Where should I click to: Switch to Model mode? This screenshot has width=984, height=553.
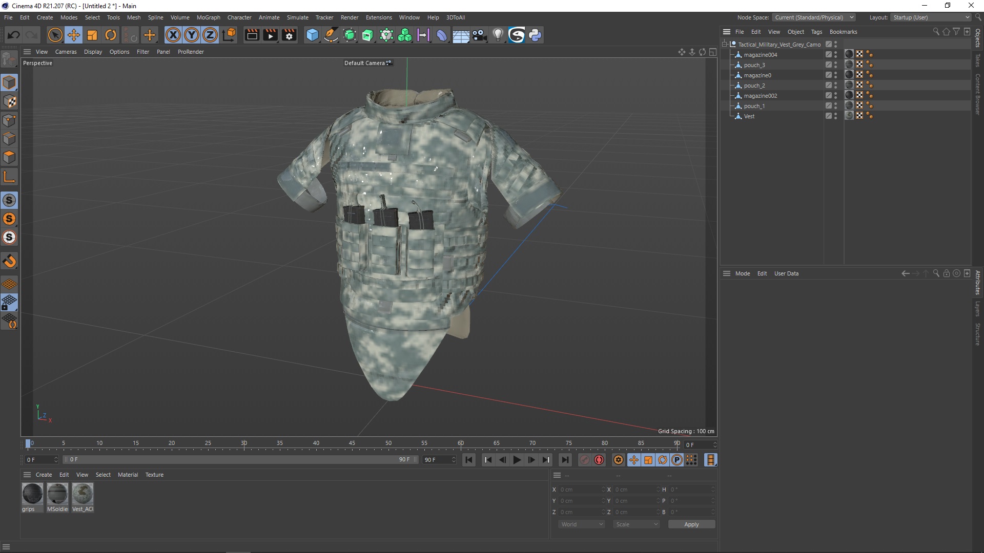tap(9, 82)
